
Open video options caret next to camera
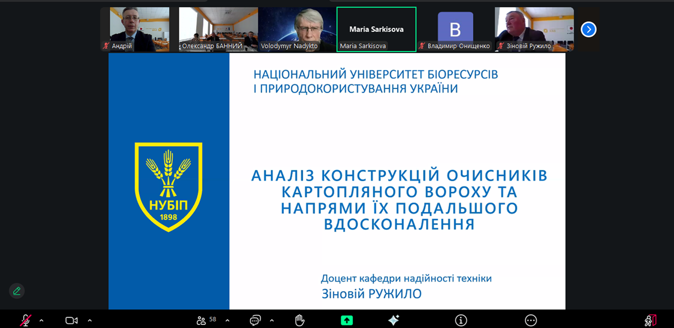click(x=89, y=321)
